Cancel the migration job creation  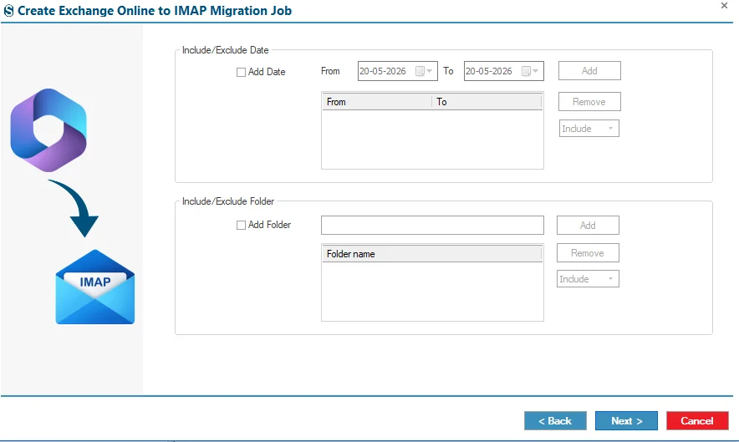tap(697, 421)
